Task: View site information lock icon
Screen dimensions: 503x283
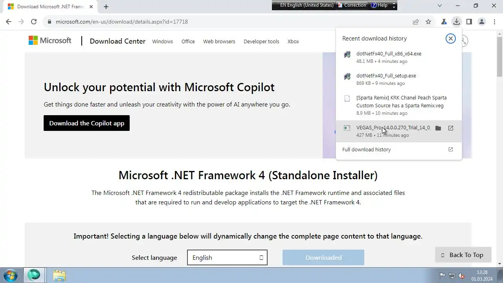Action: [50, 22]
